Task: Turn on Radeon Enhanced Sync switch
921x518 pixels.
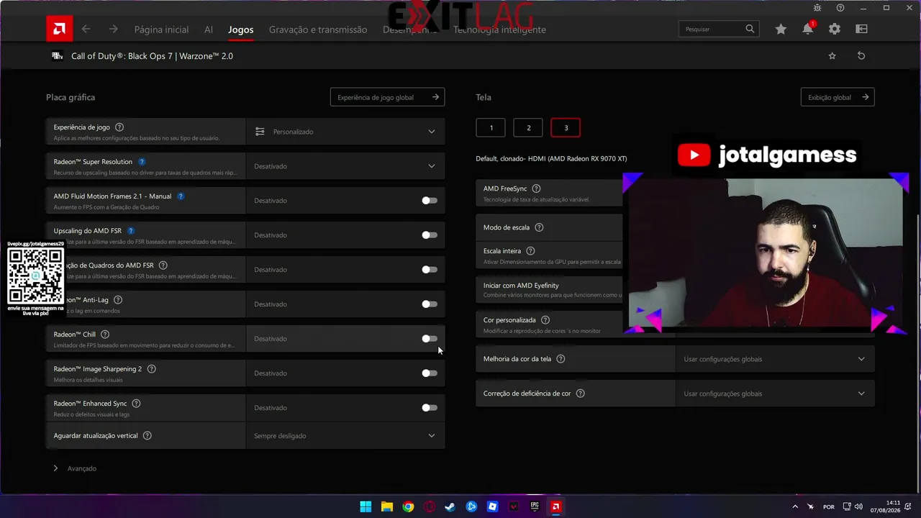Action: tap(430, 408)
